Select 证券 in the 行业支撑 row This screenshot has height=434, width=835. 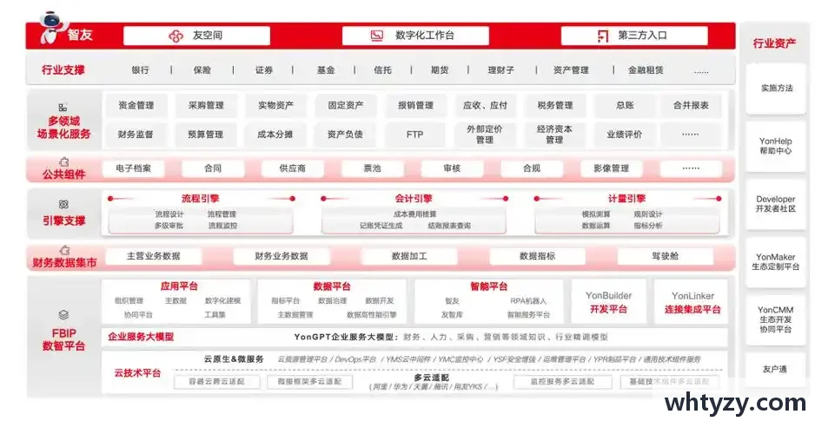[x=264, y=70]
